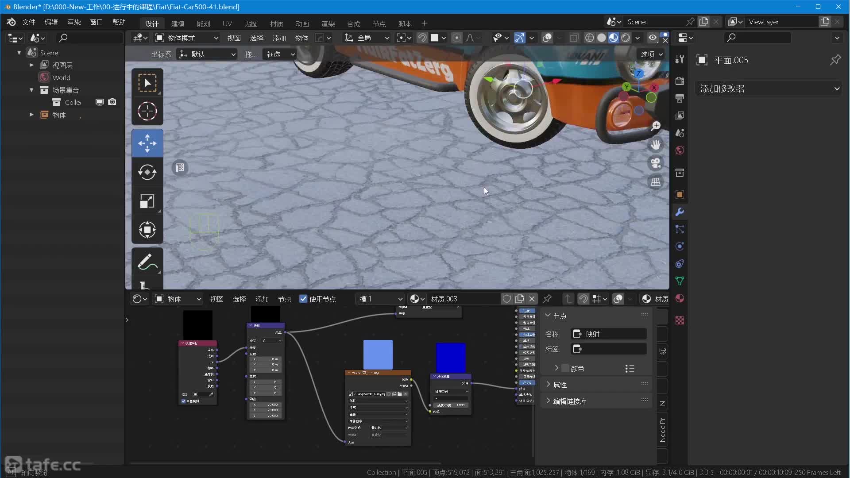
Task: Unlink material 材质.008 with X button
Action: click(x=532, y=299)
